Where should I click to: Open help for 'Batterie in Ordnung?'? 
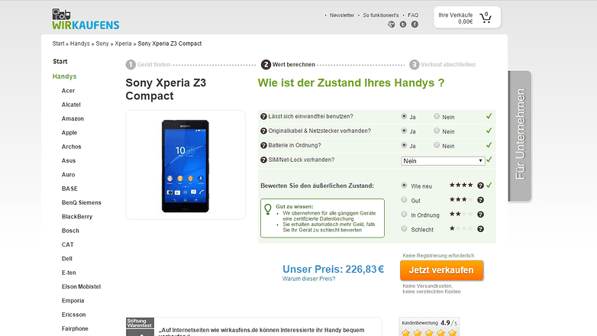pos(263,146)
